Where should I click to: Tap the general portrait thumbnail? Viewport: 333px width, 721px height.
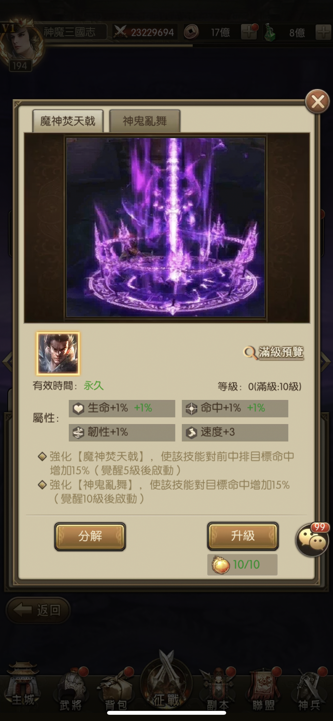pyautogui.click(x=58, y=353)
